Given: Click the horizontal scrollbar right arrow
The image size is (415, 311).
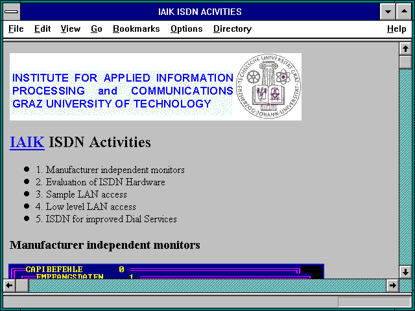Looking at the screenshot, I should pyautogui.click(x=393, y=286).
